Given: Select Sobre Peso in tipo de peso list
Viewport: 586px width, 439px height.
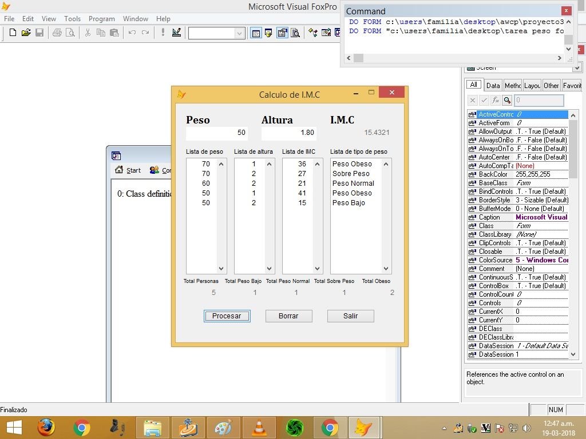Looking at the screenshot, I should click(x=351, y=174).
